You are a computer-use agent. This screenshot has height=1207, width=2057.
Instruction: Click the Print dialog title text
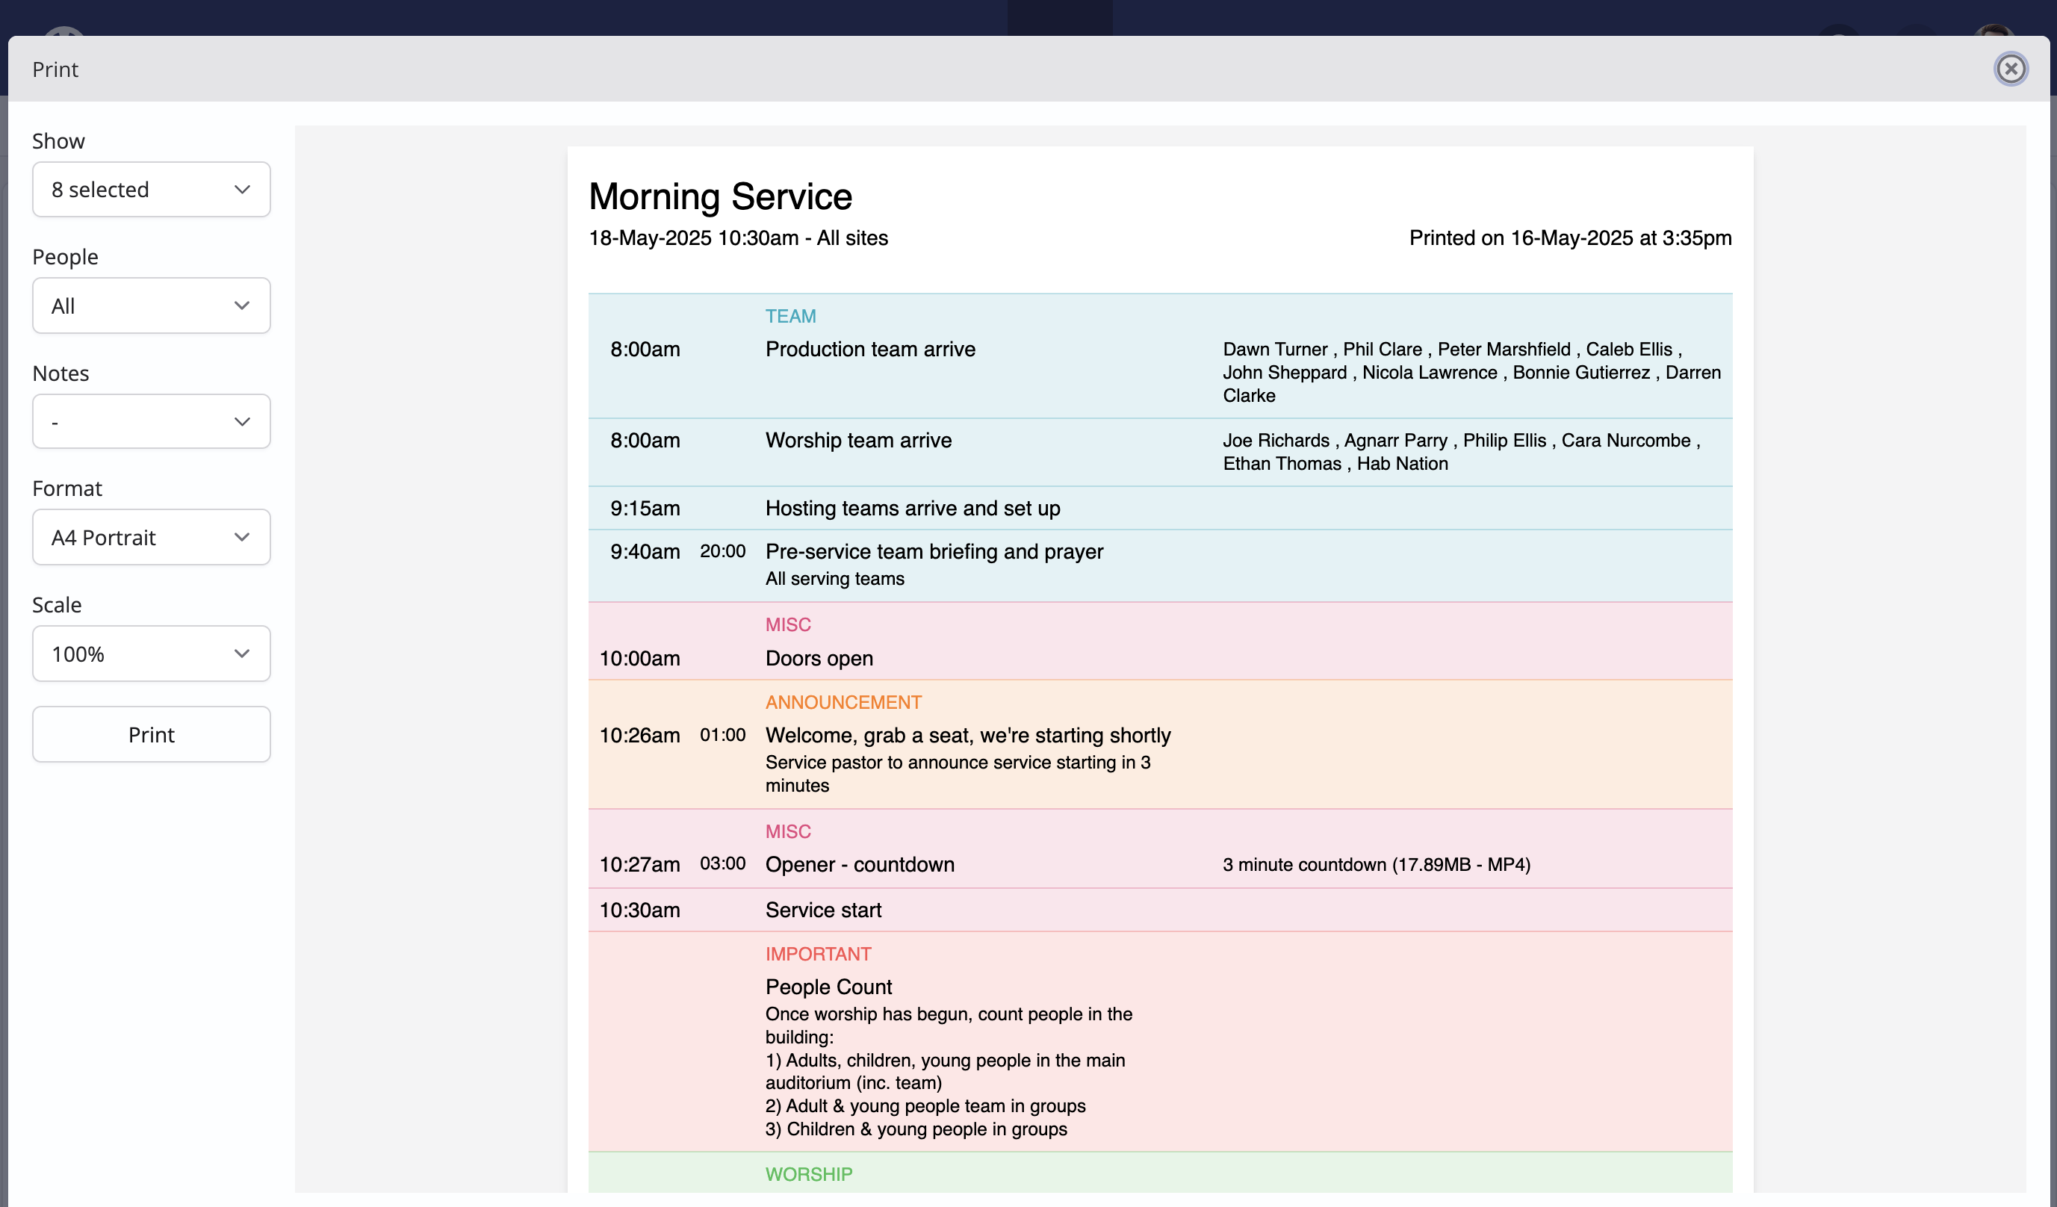pos(55,69)
